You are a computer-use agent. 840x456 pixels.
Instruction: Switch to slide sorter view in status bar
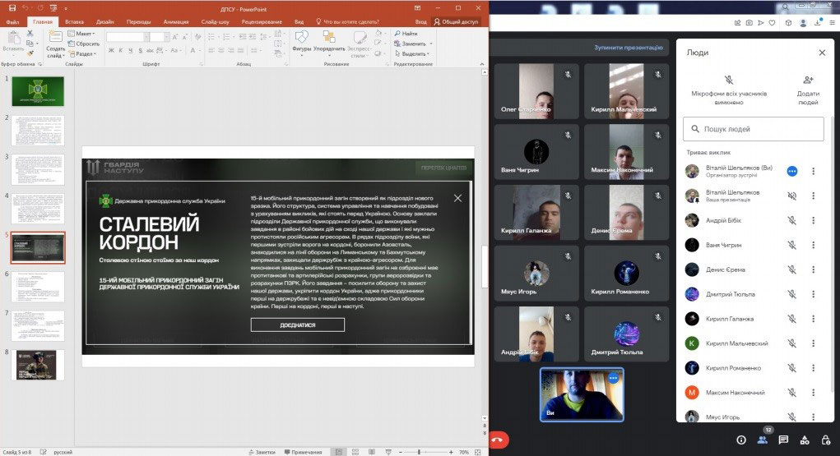355,452
